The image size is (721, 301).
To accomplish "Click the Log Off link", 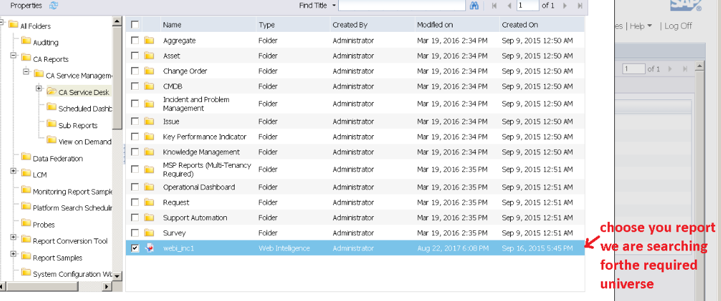I will [678, 26].
